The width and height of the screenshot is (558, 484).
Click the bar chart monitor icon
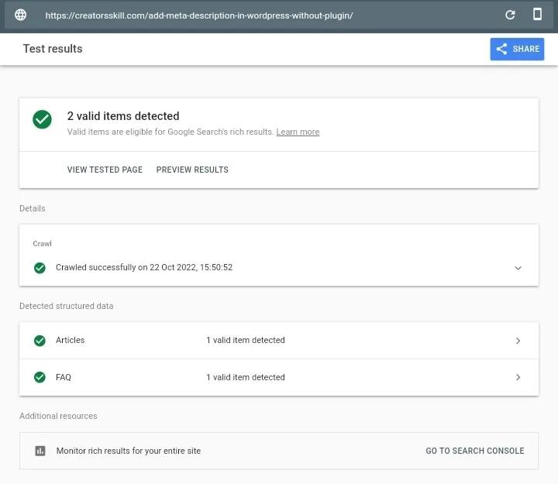point(40,451)
